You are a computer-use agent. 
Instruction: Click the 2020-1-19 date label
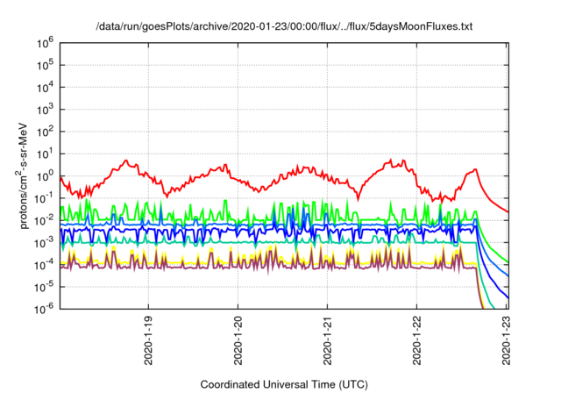click(x=148, y=340)
